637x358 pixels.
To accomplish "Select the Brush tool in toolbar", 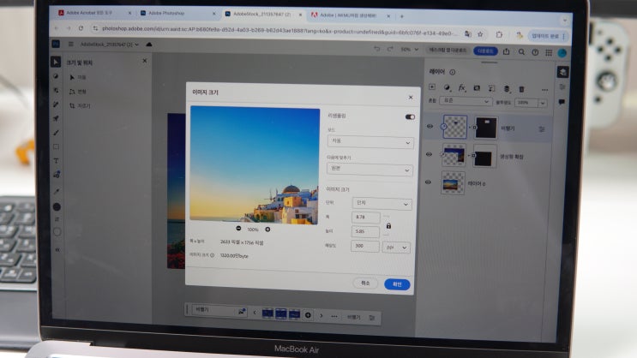I will [x=56, y=133].
